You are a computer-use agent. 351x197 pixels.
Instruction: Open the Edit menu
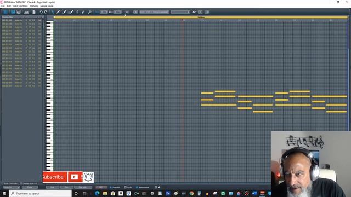[x=9, y=6]
